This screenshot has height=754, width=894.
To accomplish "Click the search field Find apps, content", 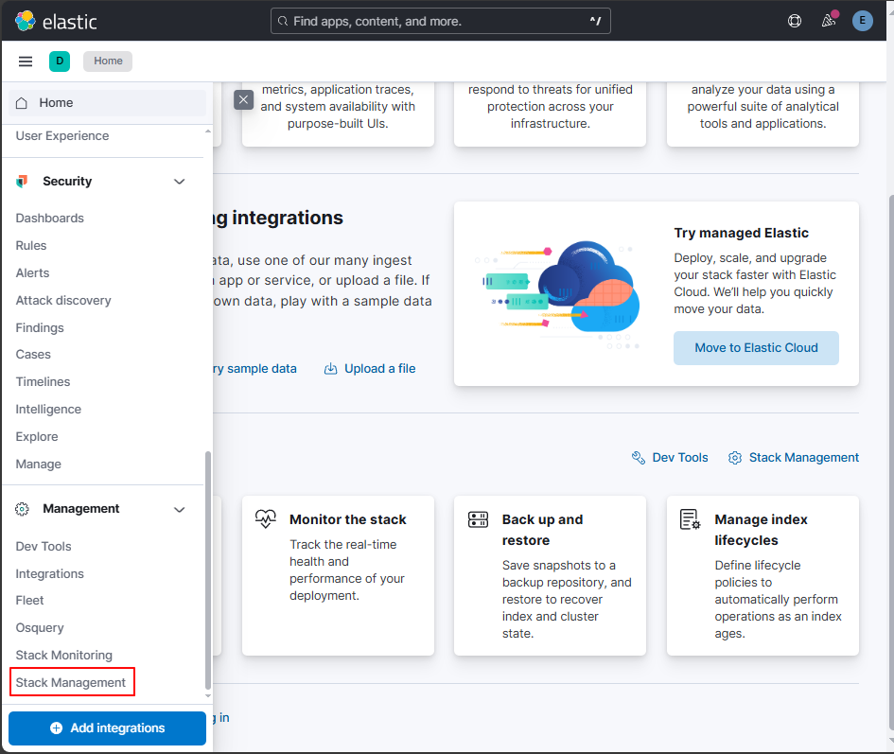I will [440, 21].
